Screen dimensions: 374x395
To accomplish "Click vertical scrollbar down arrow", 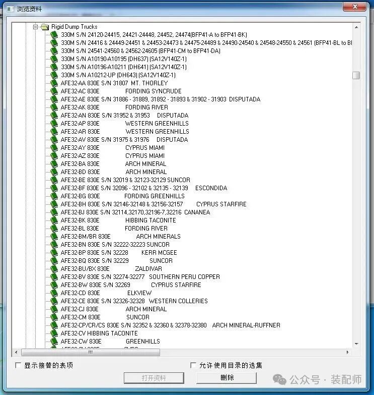I will [356, 344].
